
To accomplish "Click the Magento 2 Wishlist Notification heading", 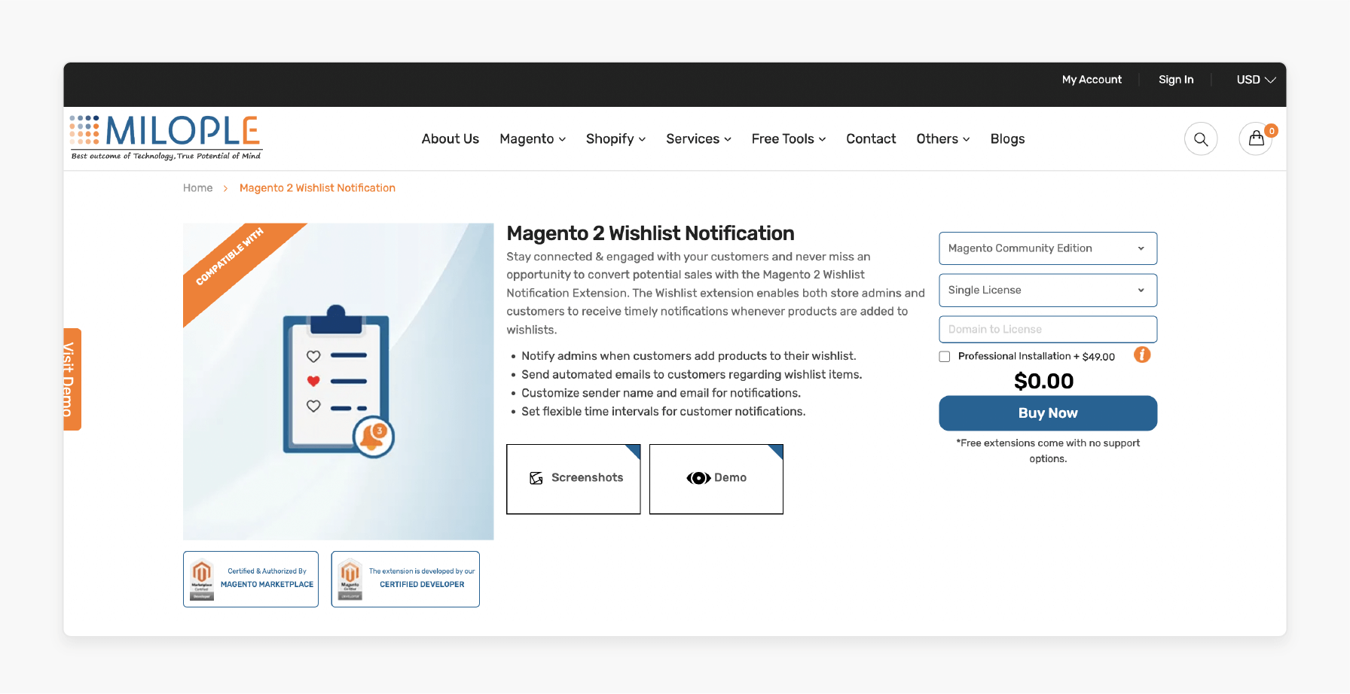I will point(651,233).
